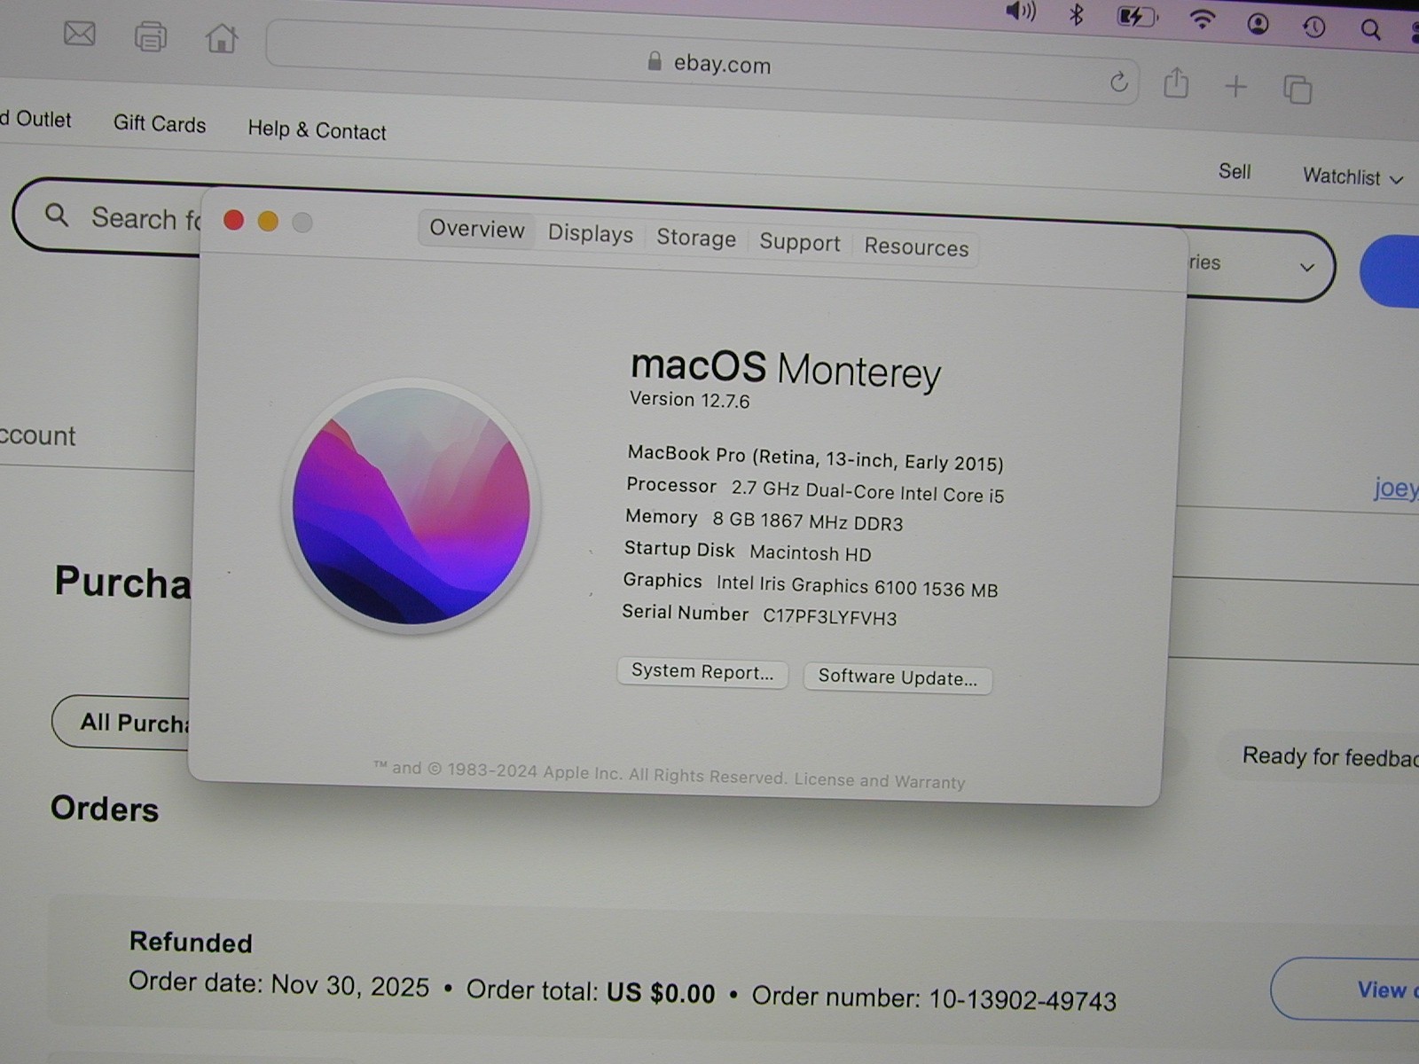Click the eBay search magnifier icon
This screenshot has height=1064, width=1419.
[x=57, y=214]
